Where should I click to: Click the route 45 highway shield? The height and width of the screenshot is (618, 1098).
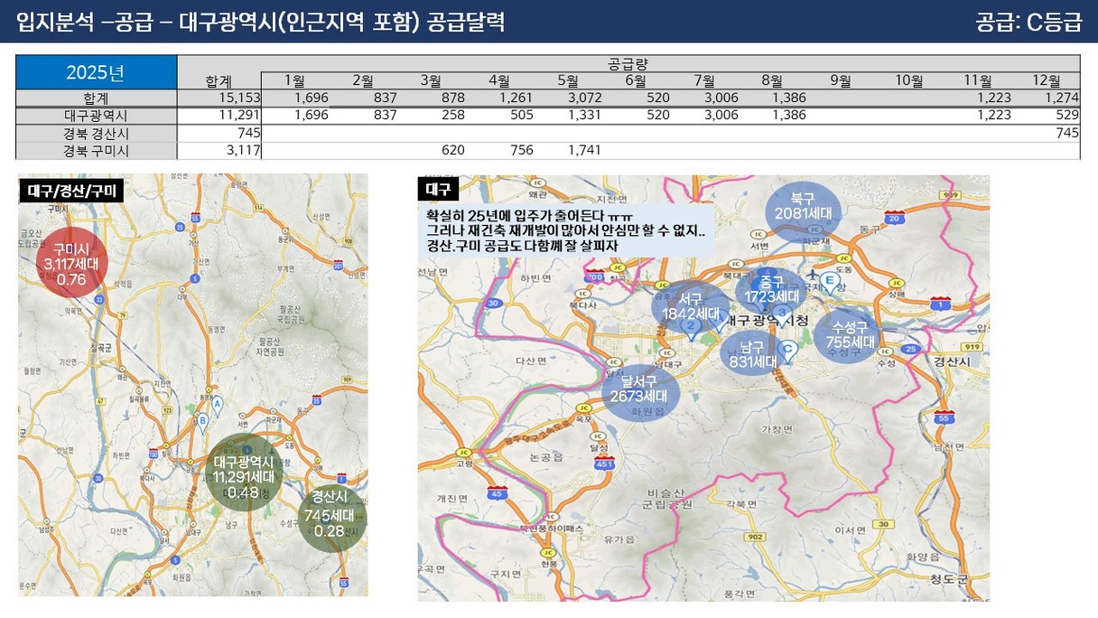tap(496, 492)
